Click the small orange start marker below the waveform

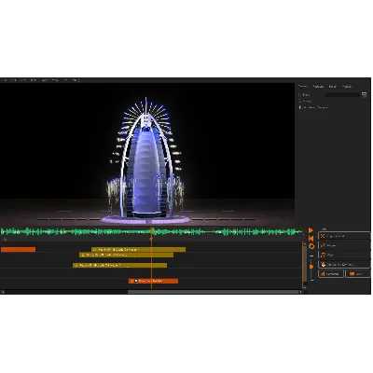click(5, 239)
